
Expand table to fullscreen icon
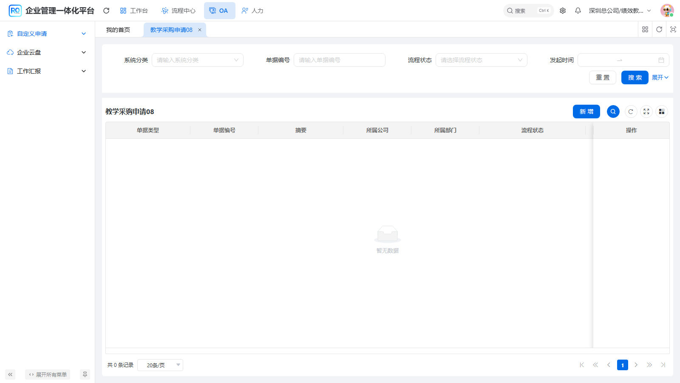pos(646,111)
